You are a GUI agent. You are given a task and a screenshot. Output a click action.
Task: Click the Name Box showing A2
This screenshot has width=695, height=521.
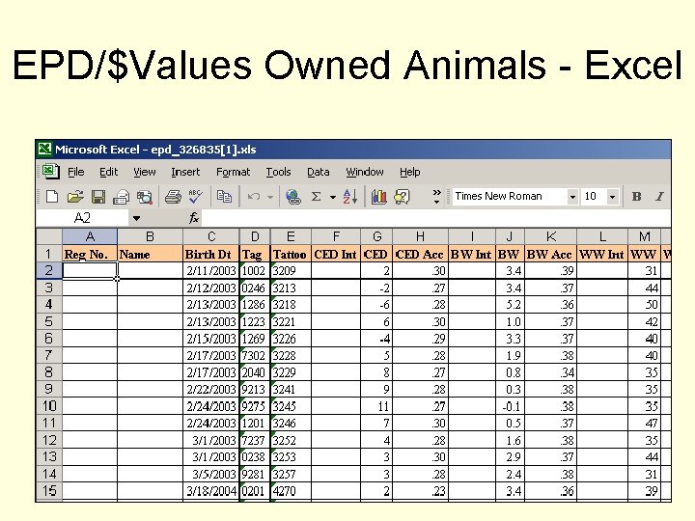click(x=82, y=218)
